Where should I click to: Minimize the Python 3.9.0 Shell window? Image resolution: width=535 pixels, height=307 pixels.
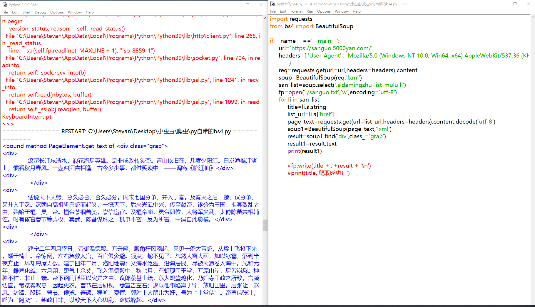tap(234, 5)
